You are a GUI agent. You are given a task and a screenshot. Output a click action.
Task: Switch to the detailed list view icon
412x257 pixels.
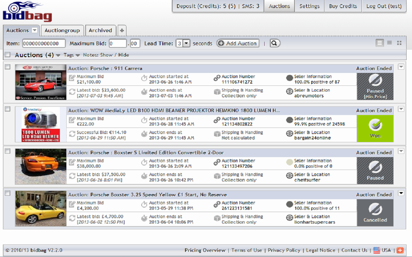380,43
